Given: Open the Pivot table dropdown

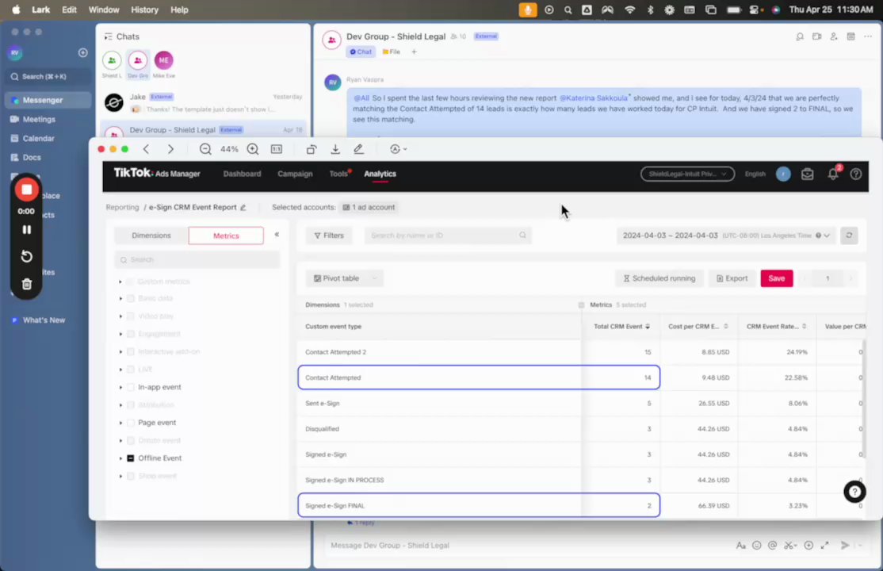Looking at the screenshot, I should (x=345, y=278).
